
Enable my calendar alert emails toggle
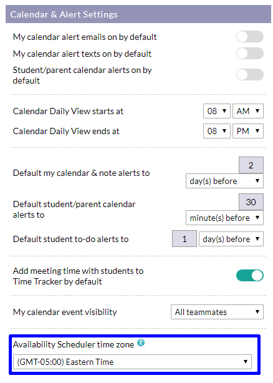tap(249, 37)
